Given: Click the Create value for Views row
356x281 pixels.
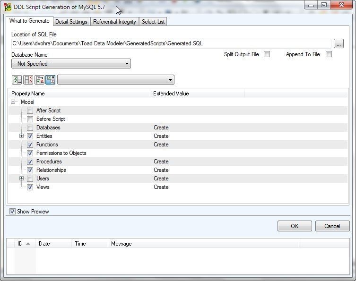Looking at the screenshot, I should click(161, 187).
